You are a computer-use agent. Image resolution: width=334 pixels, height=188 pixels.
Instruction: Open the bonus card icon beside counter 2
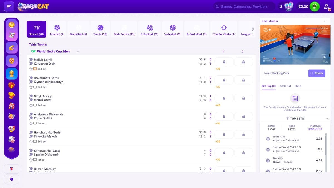pyautogui.click(x=289, y=6)
